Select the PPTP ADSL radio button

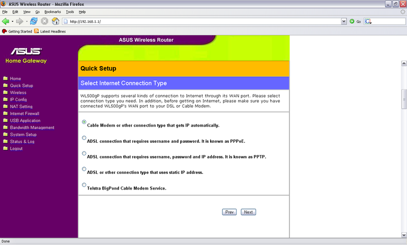pyautogui.click(x=84, y=153)
